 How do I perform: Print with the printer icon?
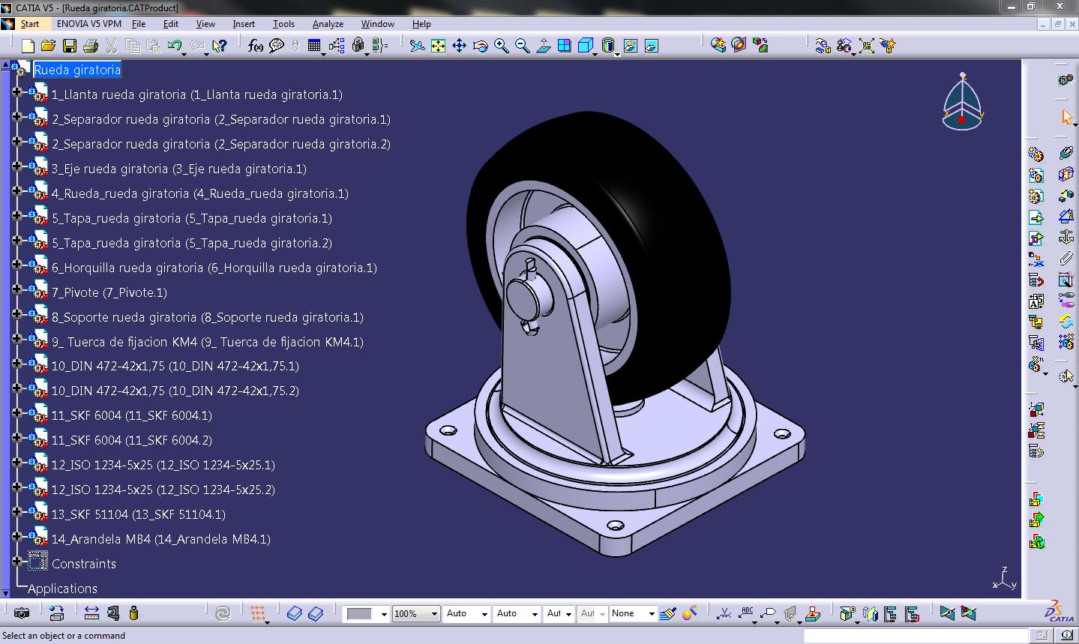tap(90, 46)
